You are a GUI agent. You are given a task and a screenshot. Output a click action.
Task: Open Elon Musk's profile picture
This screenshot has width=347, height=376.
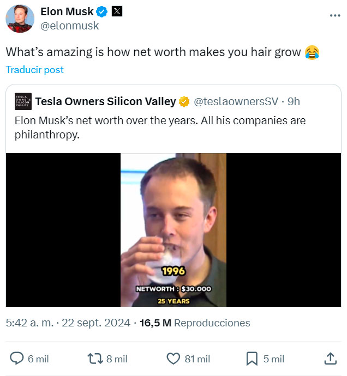(x=20, y=19)
